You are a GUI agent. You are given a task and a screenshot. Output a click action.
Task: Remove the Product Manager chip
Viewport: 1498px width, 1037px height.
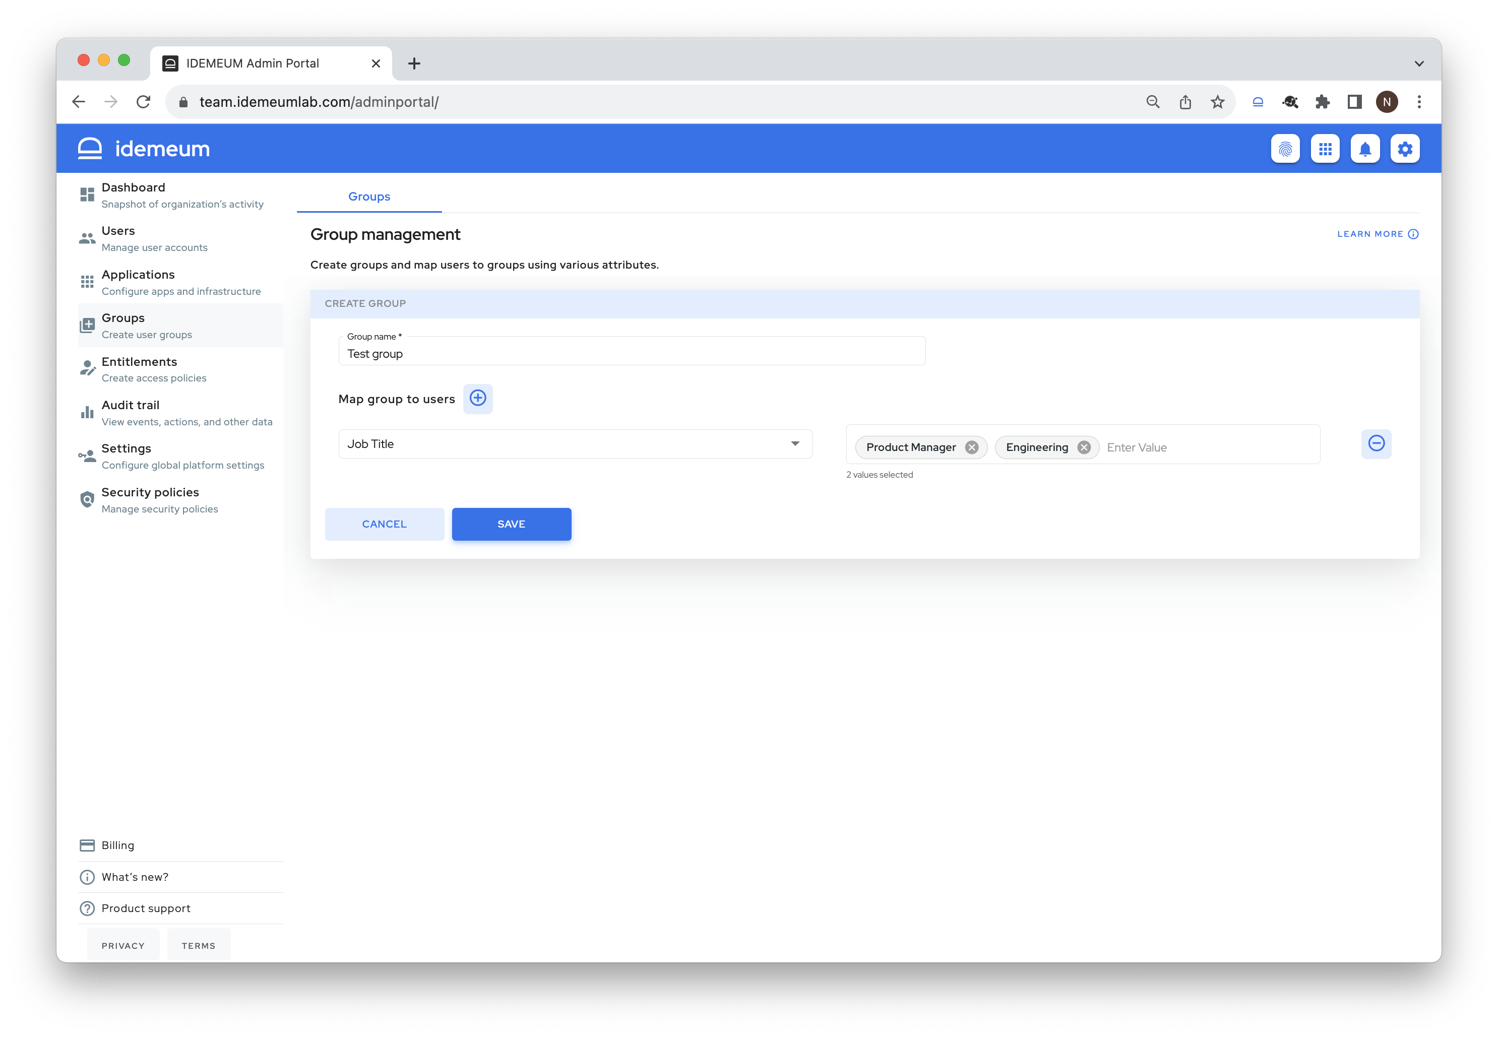click(x=972, y=447)
